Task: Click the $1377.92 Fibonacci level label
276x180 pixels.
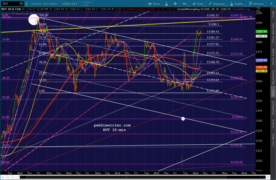Action: click(213, 44)
